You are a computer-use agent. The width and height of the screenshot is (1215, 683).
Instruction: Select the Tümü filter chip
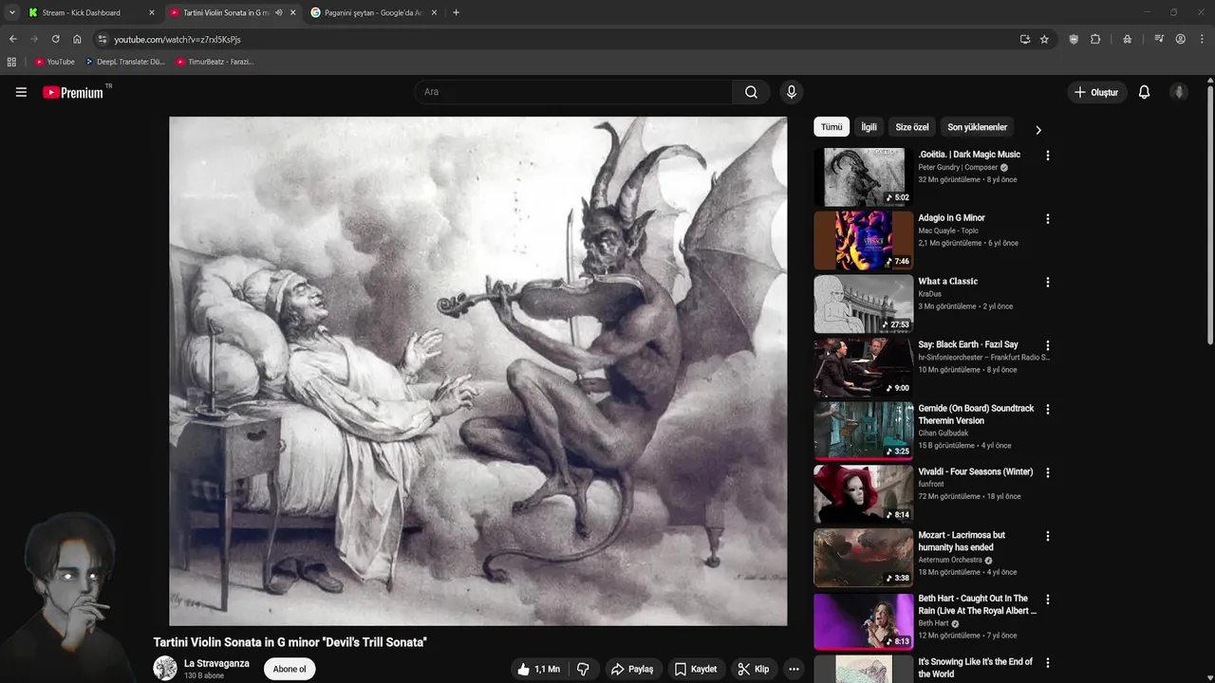pyautogui.click(x=832, y=127)
